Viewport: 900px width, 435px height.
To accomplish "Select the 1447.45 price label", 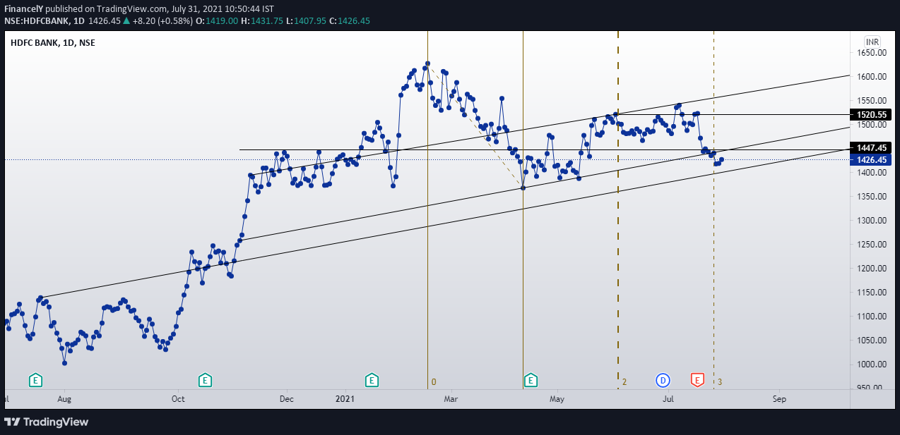I will 871,148.
